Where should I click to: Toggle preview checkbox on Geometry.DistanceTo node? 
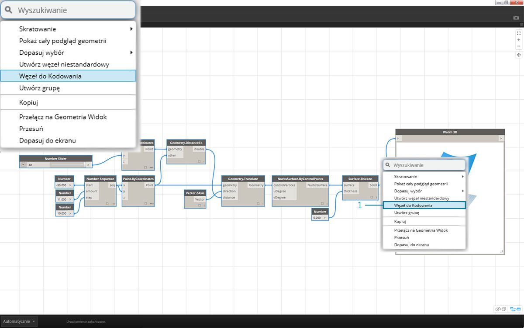200,161
